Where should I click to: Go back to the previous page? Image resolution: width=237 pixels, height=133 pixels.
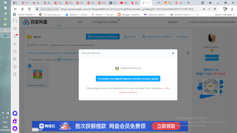16,9
